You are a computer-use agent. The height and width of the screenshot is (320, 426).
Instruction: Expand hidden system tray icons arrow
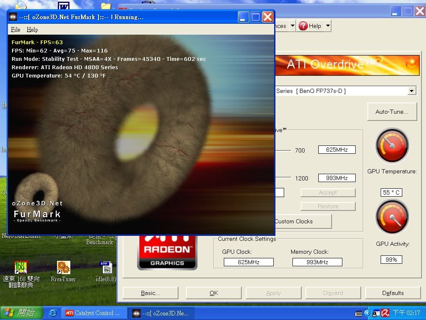[x=367, y=313]
